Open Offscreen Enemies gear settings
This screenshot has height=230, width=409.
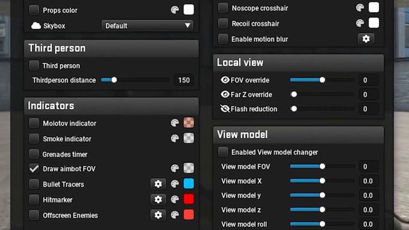tap(158, 215)
